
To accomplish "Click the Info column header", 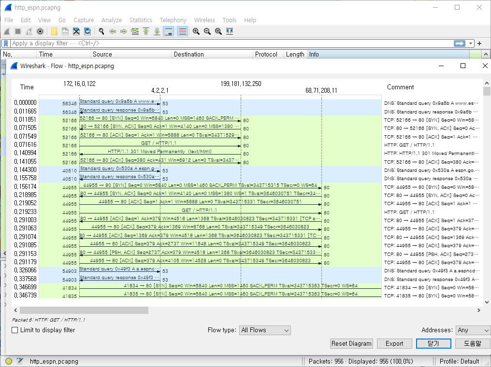I will (x=388, y=55).
